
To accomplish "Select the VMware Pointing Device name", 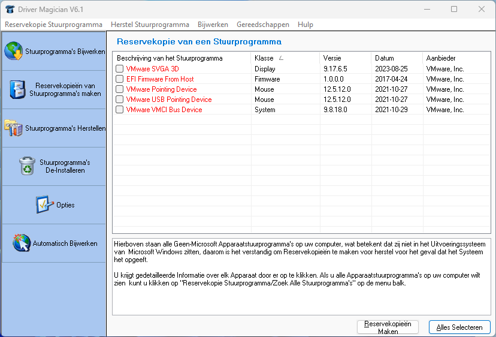I will (x=161, y=89).
